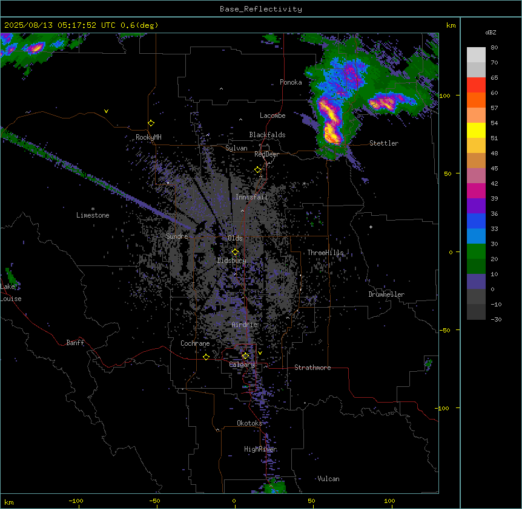
Task: Select the Drumheller label
Action: [386, 294]
